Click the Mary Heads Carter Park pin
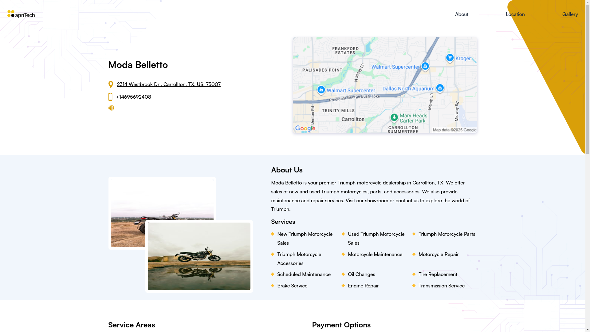This screenshot has height=332, width=590. (394, 118)
